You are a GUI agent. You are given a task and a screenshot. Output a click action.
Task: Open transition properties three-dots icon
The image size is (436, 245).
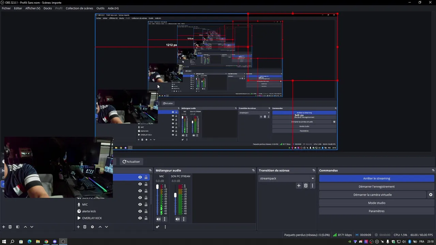pos(312,186)
